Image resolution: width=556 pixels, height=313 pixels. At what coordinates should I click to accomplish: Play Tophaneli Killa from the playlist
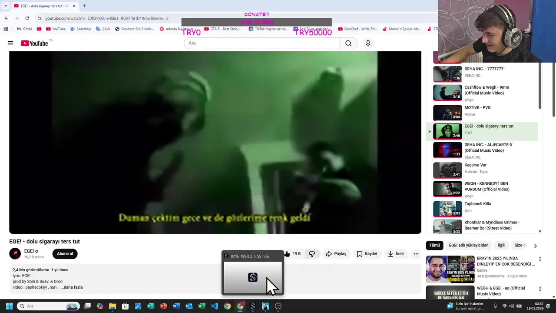coord(482,209)
